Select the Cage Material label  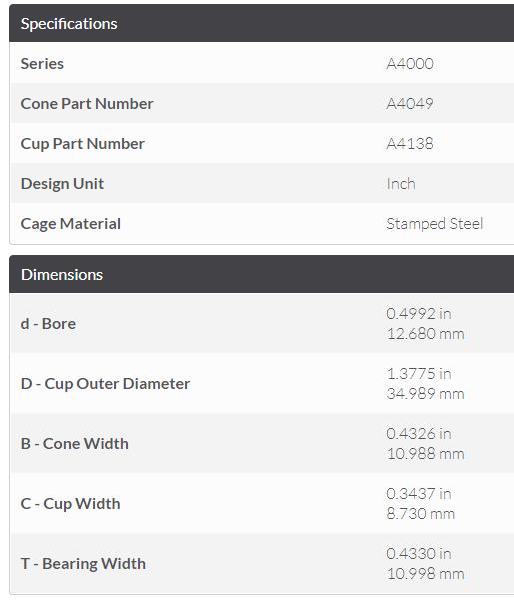point(71,224)
